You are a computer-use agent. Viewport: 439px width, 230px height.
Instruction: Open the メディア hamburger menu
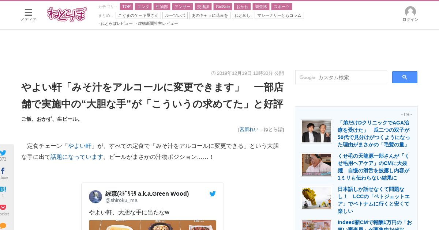point(29,15)
